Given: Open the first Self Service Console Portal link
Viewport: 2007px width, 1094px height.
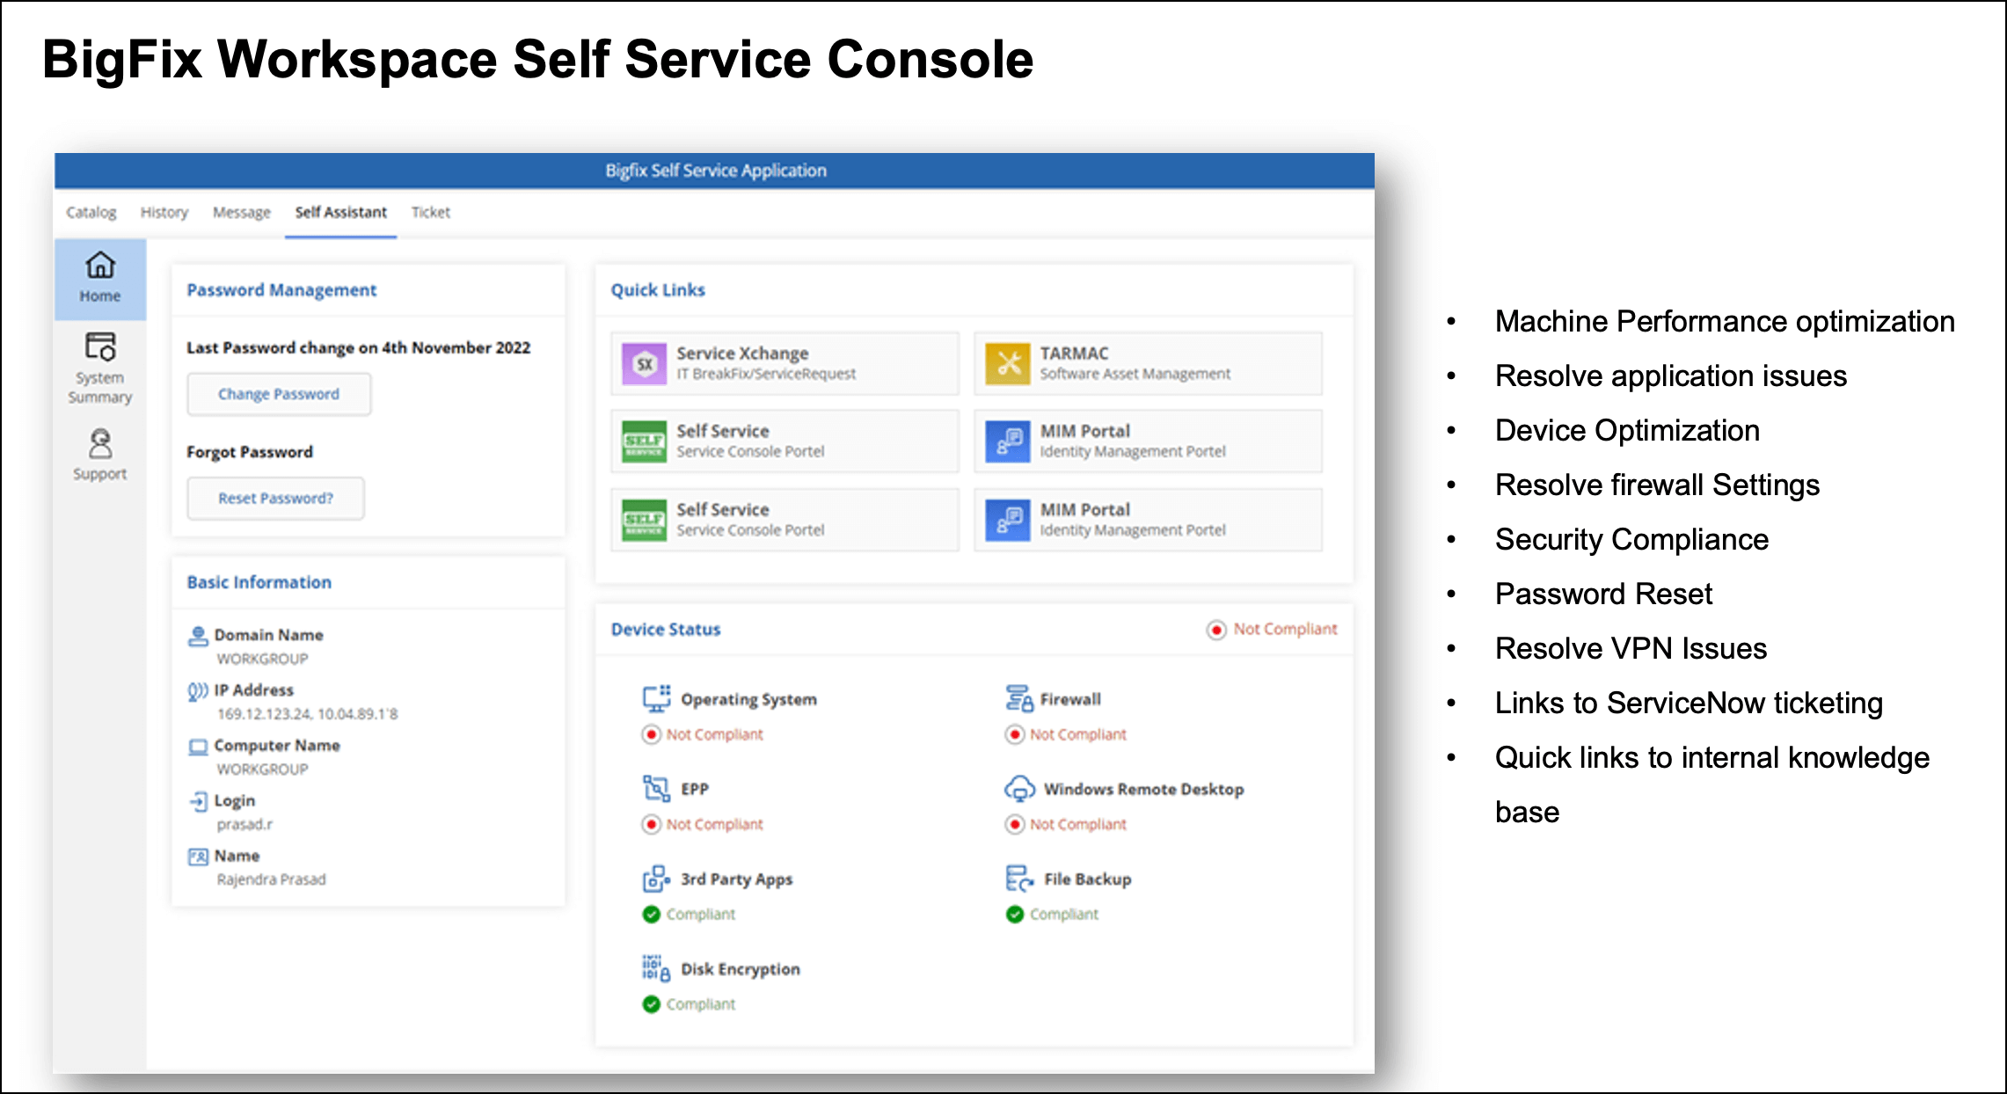Looking at the screenshot, I should click(x=785, y=441).
